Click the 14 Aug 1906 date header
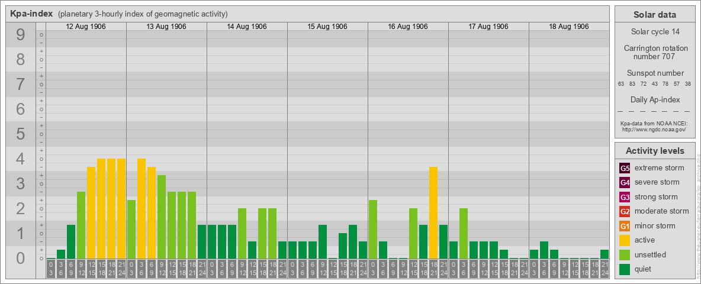This screenshot has width=701, height=284. point(247,27)
